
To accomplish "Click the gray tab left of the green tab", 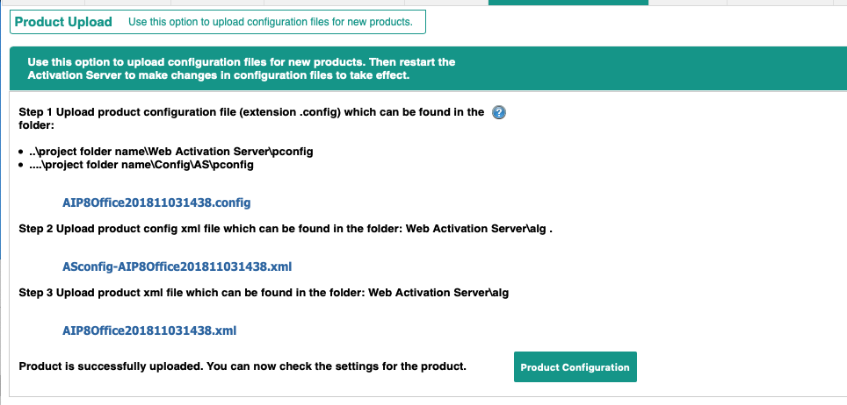I will click(446, 3).
